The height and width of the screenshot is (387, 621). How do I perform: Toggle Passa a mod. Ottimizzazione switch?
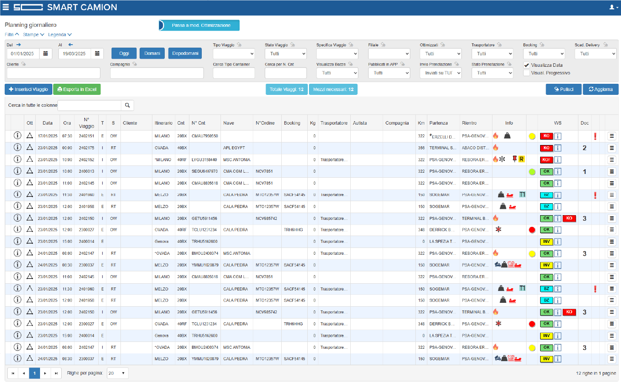[199, 25]
